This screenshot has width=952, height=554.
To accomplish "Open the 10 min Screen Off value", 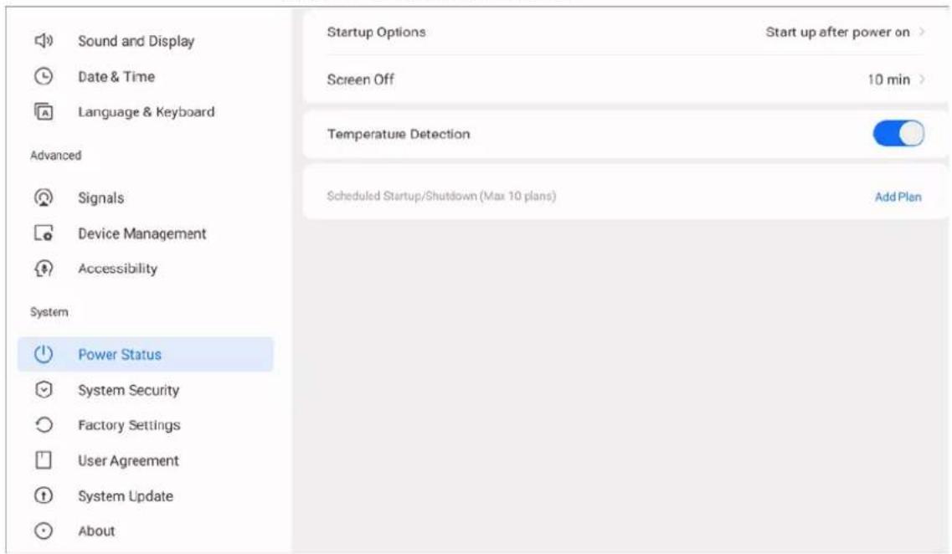I will [x=888, y=80].
